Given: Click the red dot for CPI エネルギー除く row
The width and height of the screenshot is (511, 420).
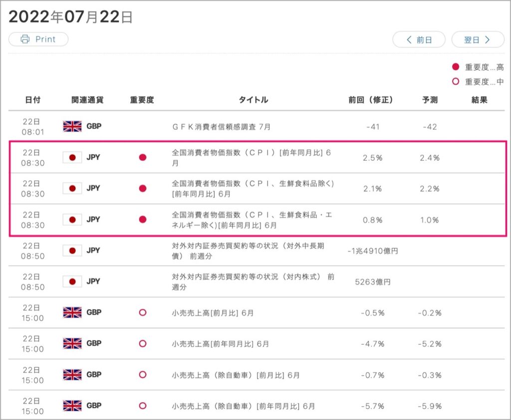Looking at the screenshot, I should coord(142,219).
